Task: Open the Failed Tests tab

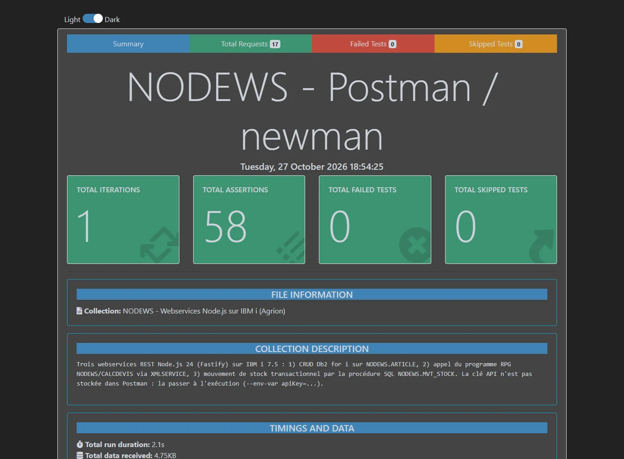Action: click(373, 44)
